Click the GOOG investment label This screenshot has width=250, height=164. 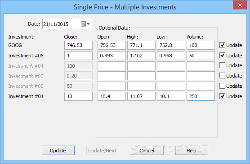coord(15,45)
